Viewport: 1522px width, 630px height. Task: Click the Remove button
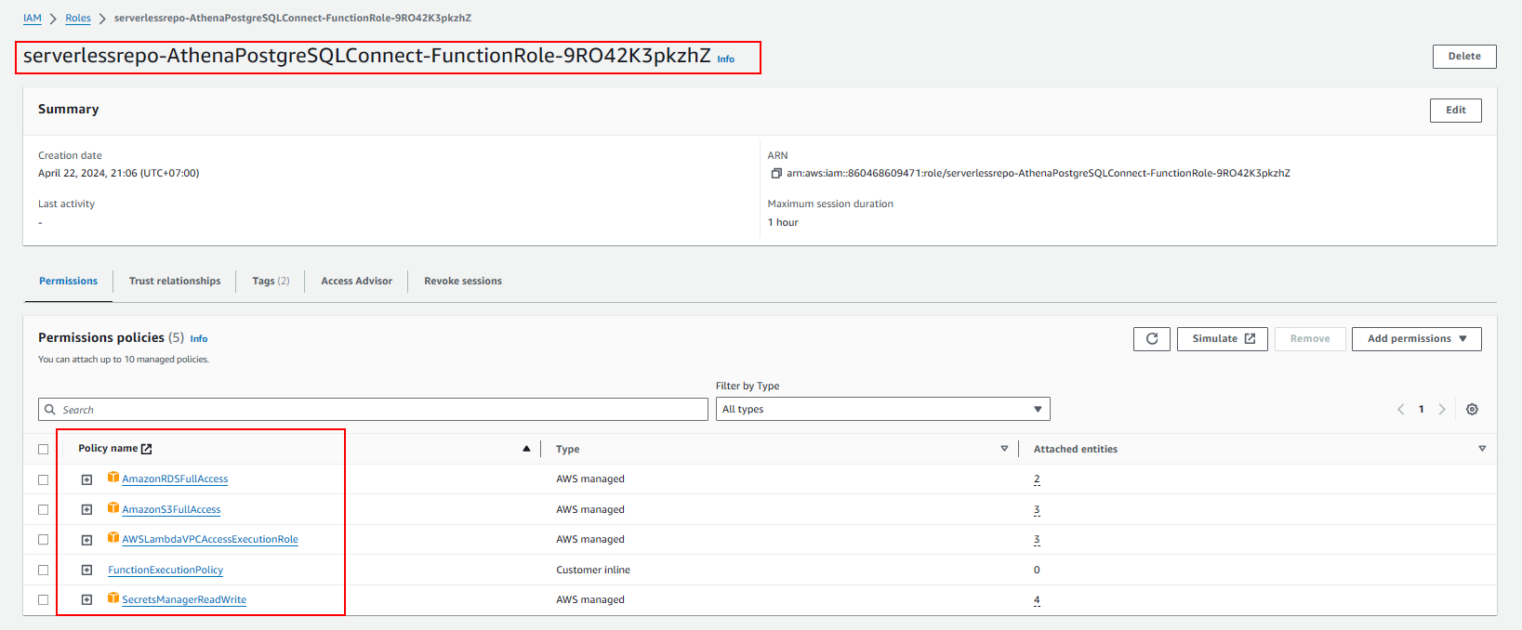point(1310,339)
